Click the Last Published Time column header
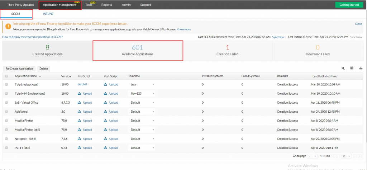The width and height of the screenshot is (367, 170). [325, 76]
